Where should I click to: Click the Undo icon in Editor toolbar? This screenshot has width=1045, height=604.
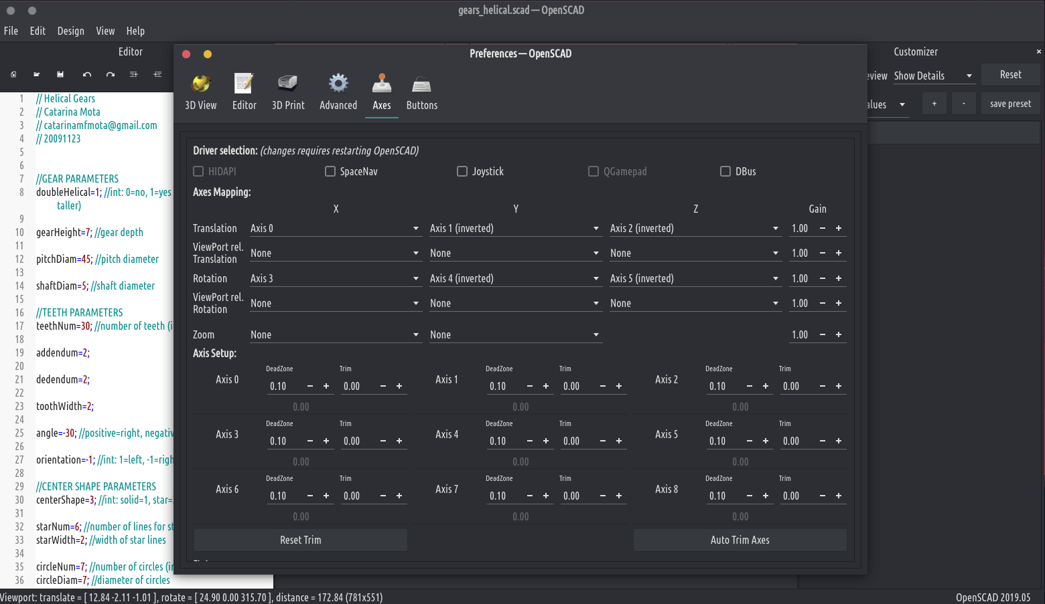click(x=87, y=74)
